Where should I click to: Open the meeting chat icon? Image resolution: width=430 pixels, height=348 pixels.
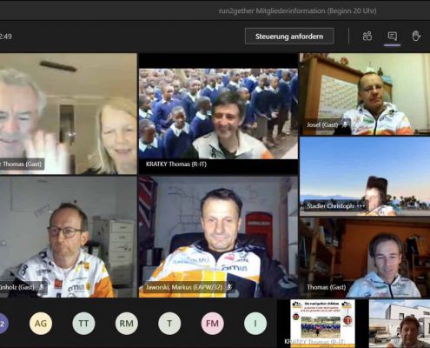(x=393, y=37)
